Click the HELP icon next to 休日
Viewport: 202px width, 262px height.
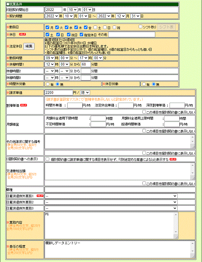click(x=22, y=34)
